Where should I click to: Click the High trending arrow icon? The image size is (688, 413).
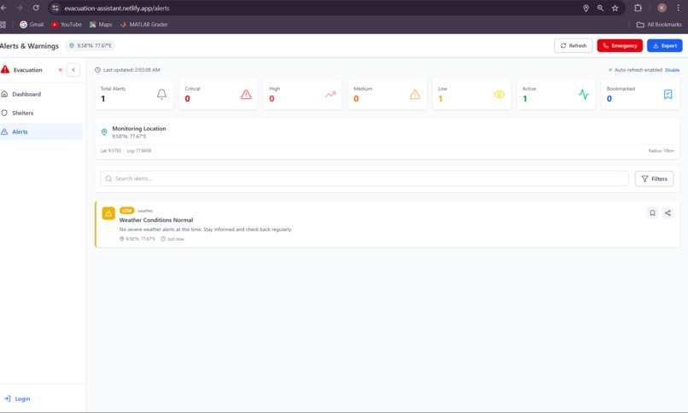(x=330, y=94)
